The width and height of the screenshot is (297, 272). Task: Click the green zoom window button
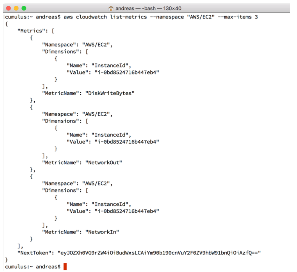coord(24,8)
